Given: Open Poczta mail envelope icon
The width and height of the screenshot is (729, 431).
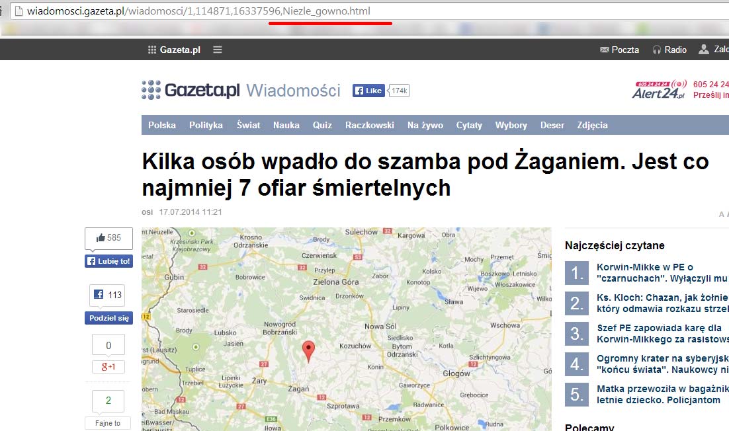Looking at the screenshot, I should pos(604,50).
